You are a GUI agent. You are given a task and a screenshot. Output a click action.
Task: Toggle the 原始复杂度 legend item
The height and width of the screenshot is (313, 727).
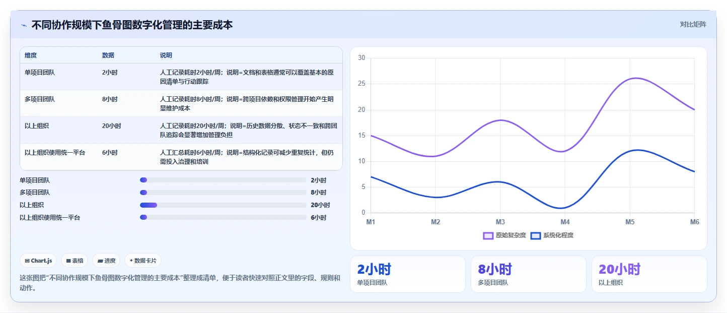tap(504, 235)
